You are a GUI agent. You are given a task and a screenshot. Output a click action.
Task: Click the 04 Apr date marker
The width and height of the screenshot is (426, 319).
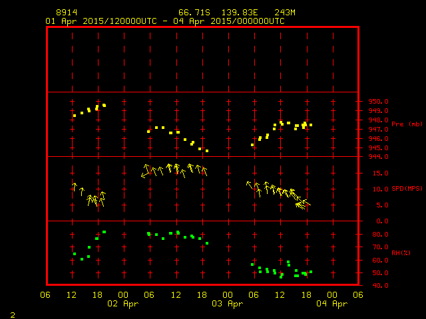click(331, 304)
